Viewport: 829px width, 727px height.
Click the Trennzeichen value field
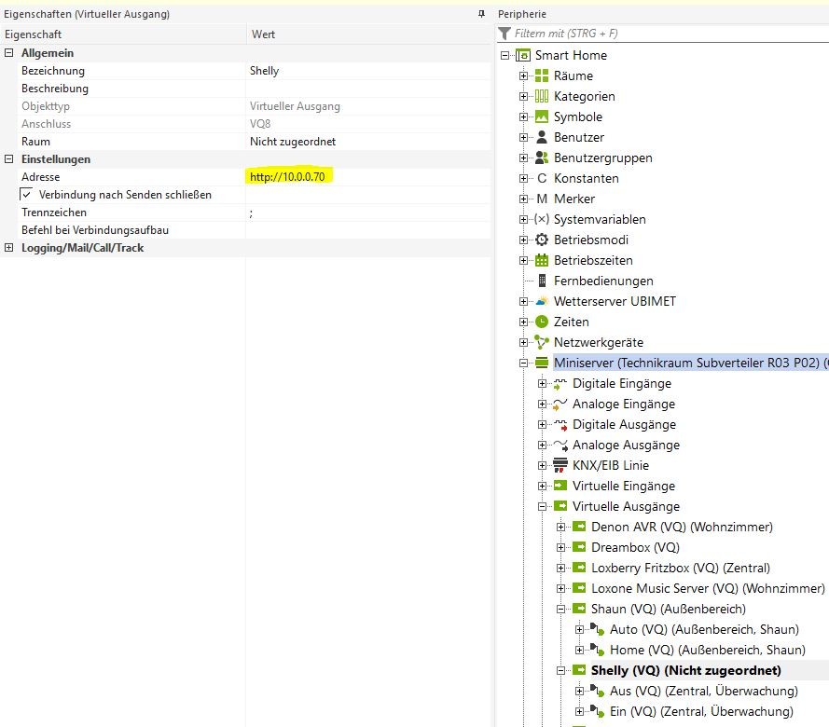(x=368, y=213)
